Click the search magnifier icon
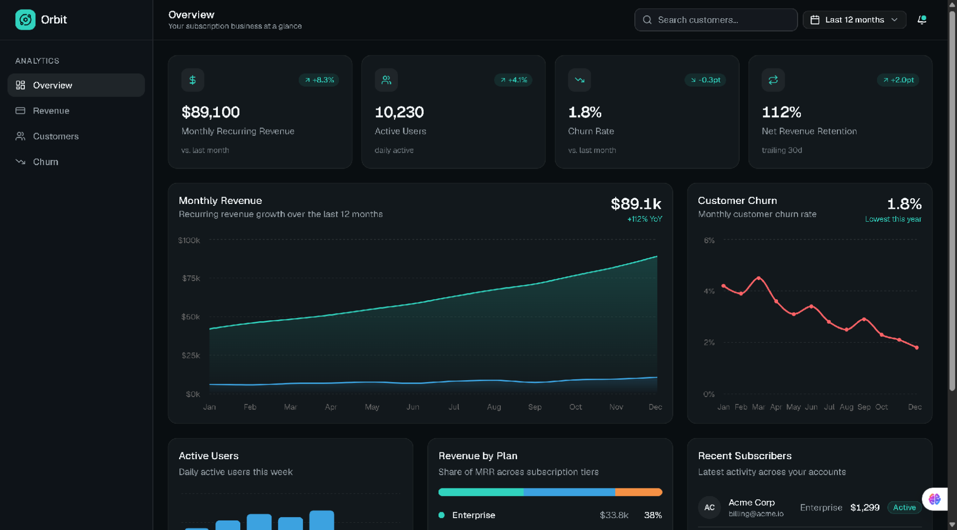 click(647, 20)
